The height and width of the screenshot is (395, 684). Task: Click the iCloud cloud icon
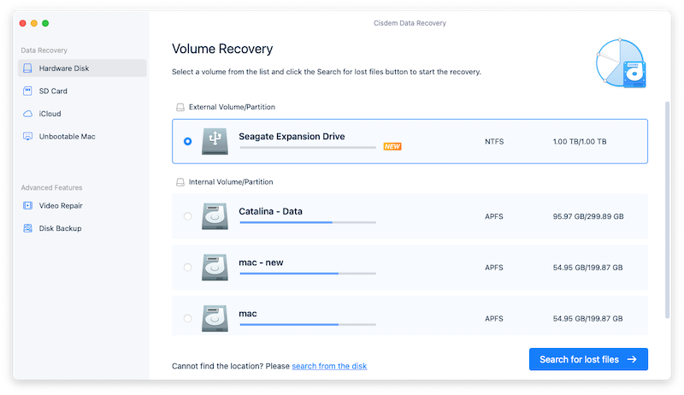point(27,114)
